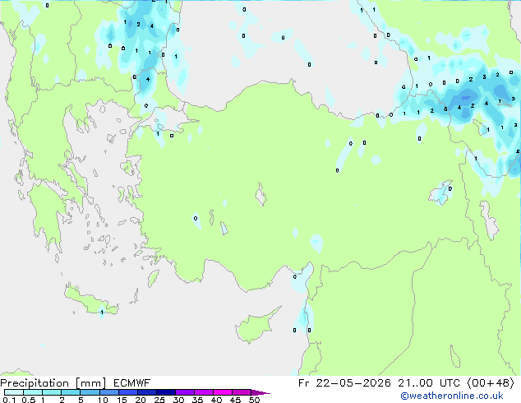Image resolution: width=521 pixels, height=403 pixels.
Task: Click the legend label "0.5"
Action: click(29, 400)
